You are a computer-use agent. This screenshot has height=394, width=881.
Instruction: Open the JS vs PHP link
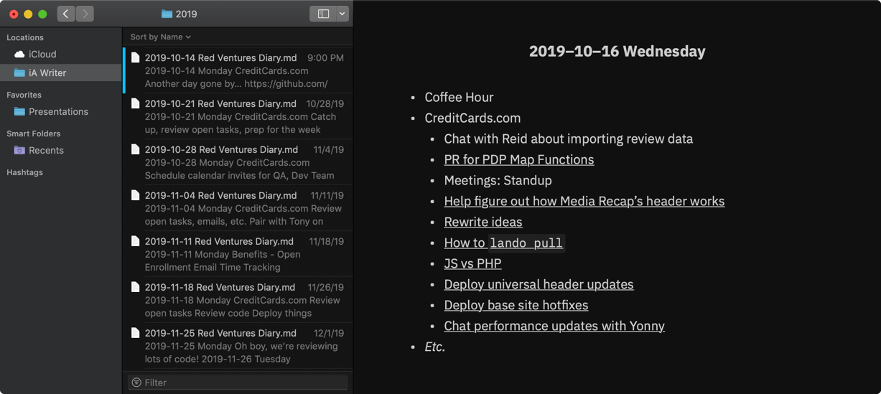tap(472, 263)
